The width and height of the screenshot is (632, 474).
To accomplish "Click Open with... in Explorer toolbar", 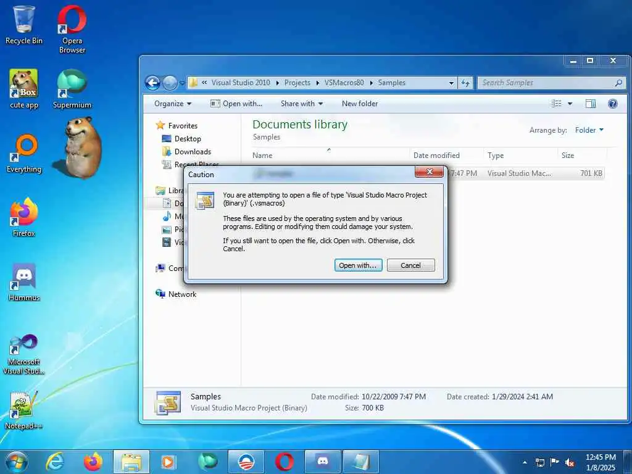I will point(236,104).
